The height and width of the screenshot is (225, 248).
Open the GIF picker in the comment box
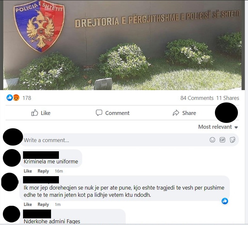pyautogui.click(x=222, y=140)
